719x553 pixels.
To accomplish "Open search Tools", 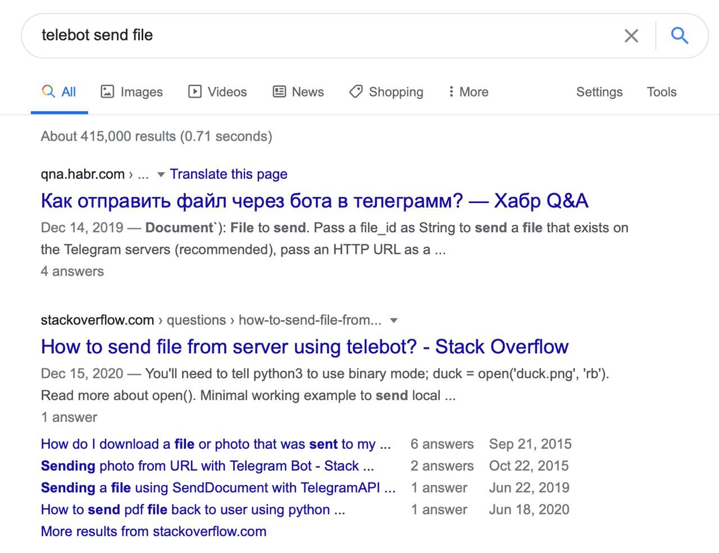I will [x=662, y=92].
